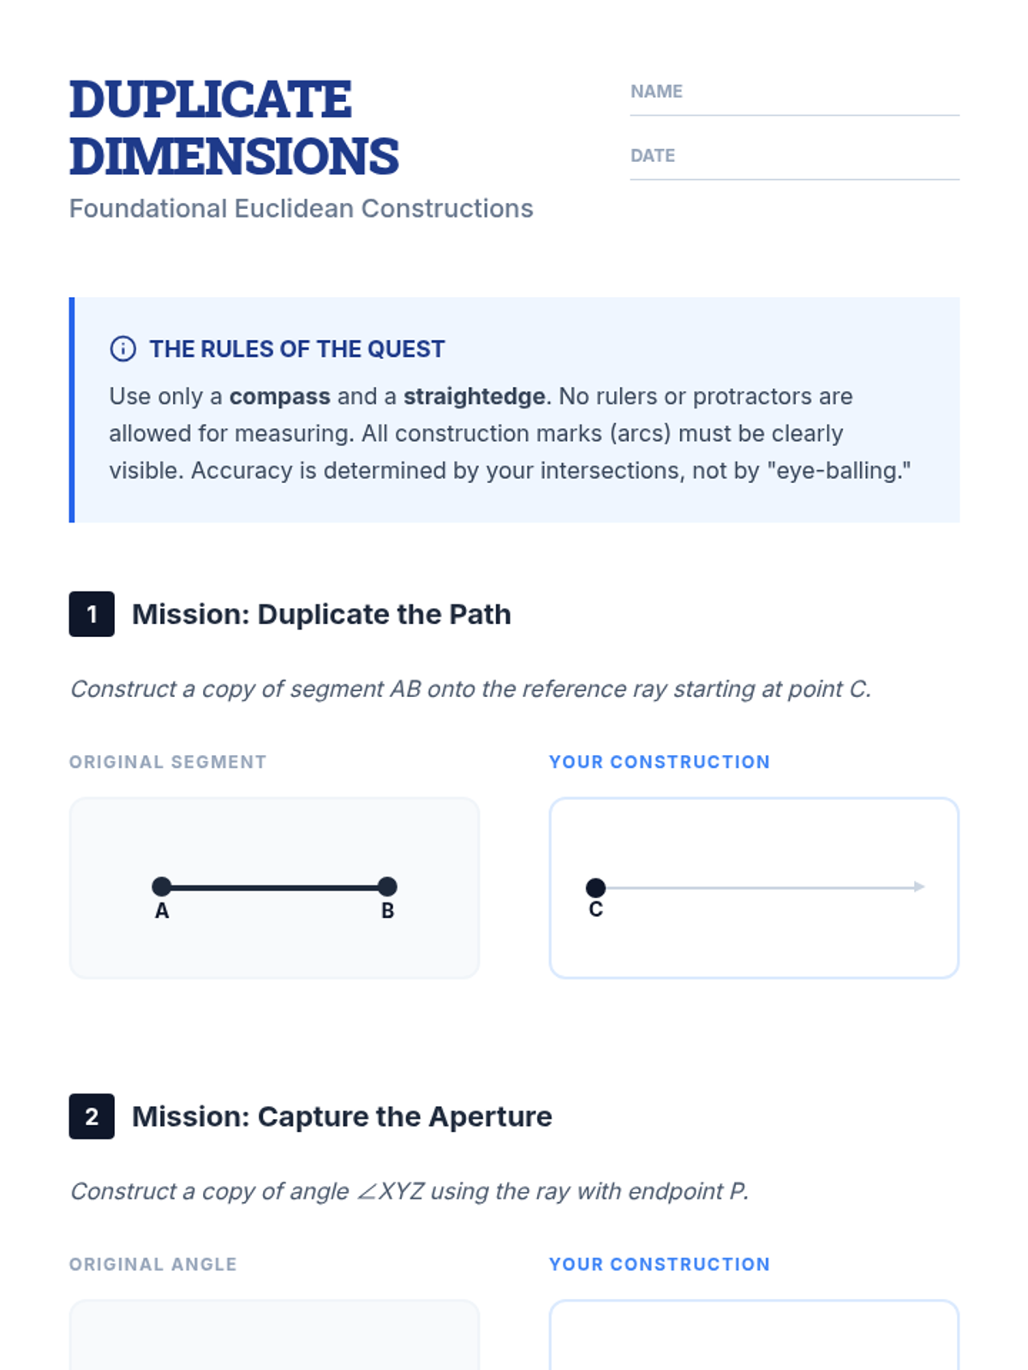Viewport: 1028px width, 1370px height.
Task: Click the number 1 mission badge
Action: click(92, 614)
